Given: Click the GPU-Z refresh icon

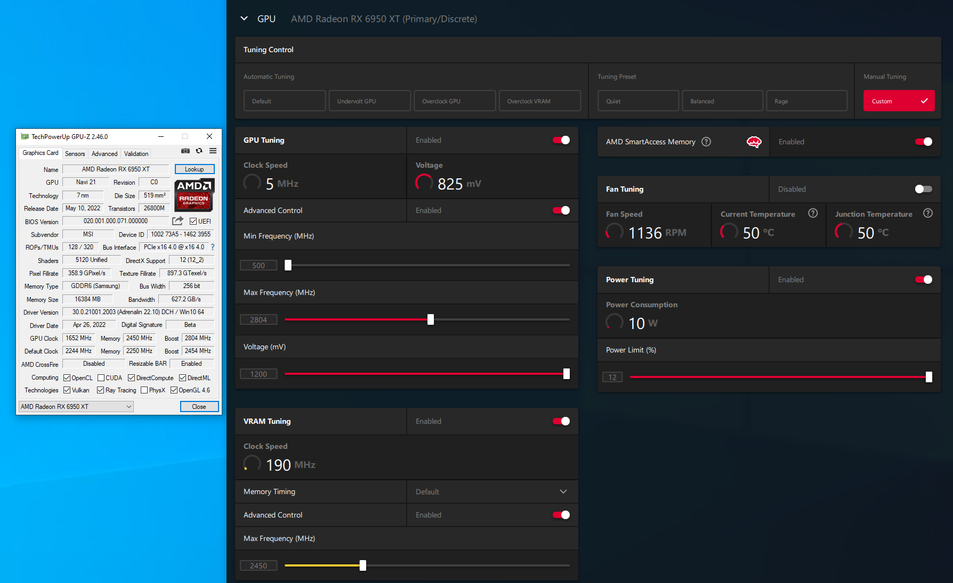Looking at the screenshot, I should 199,151.
